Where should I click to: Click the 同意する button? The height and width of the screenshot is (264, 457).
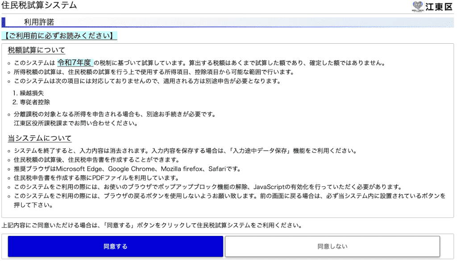tap(115, 246)
